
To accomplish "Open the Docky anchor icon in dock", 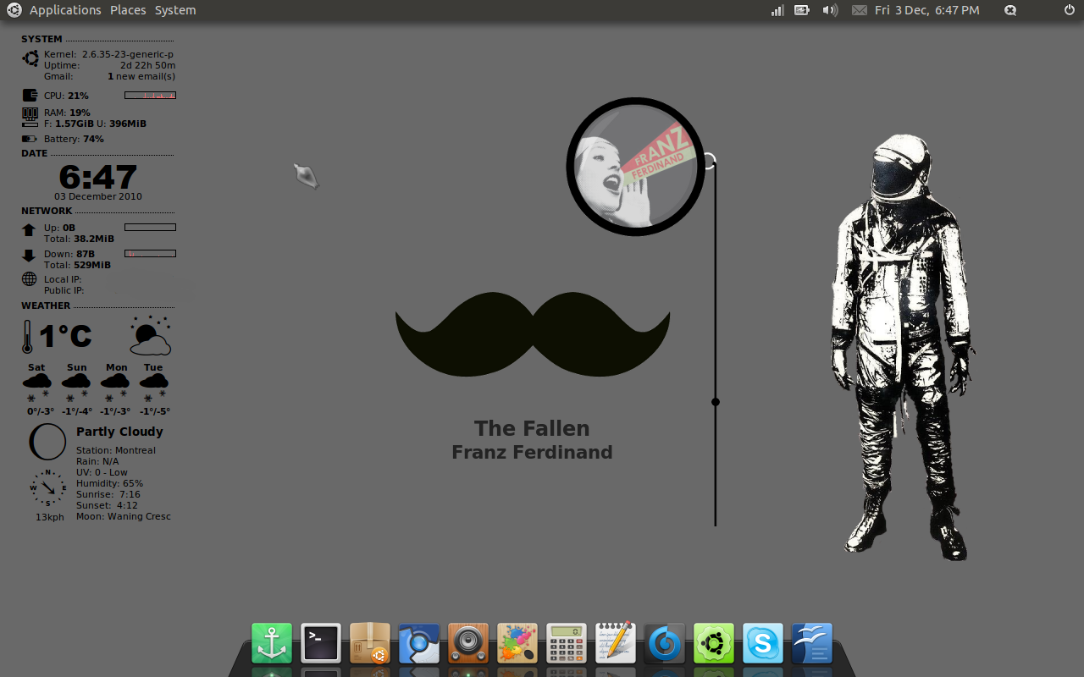I will 272,643.
